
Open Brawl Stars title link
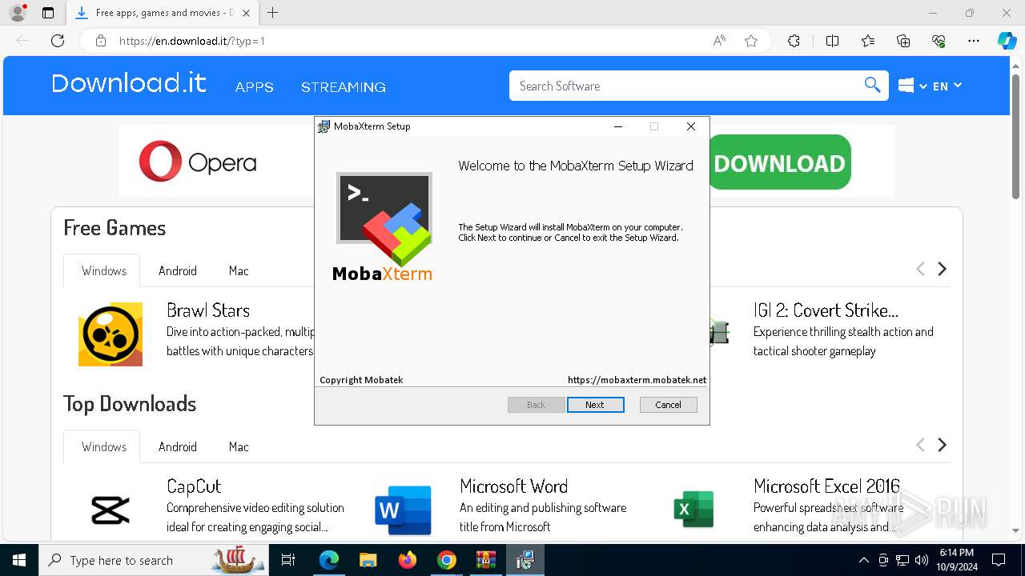tap(208, 310)
